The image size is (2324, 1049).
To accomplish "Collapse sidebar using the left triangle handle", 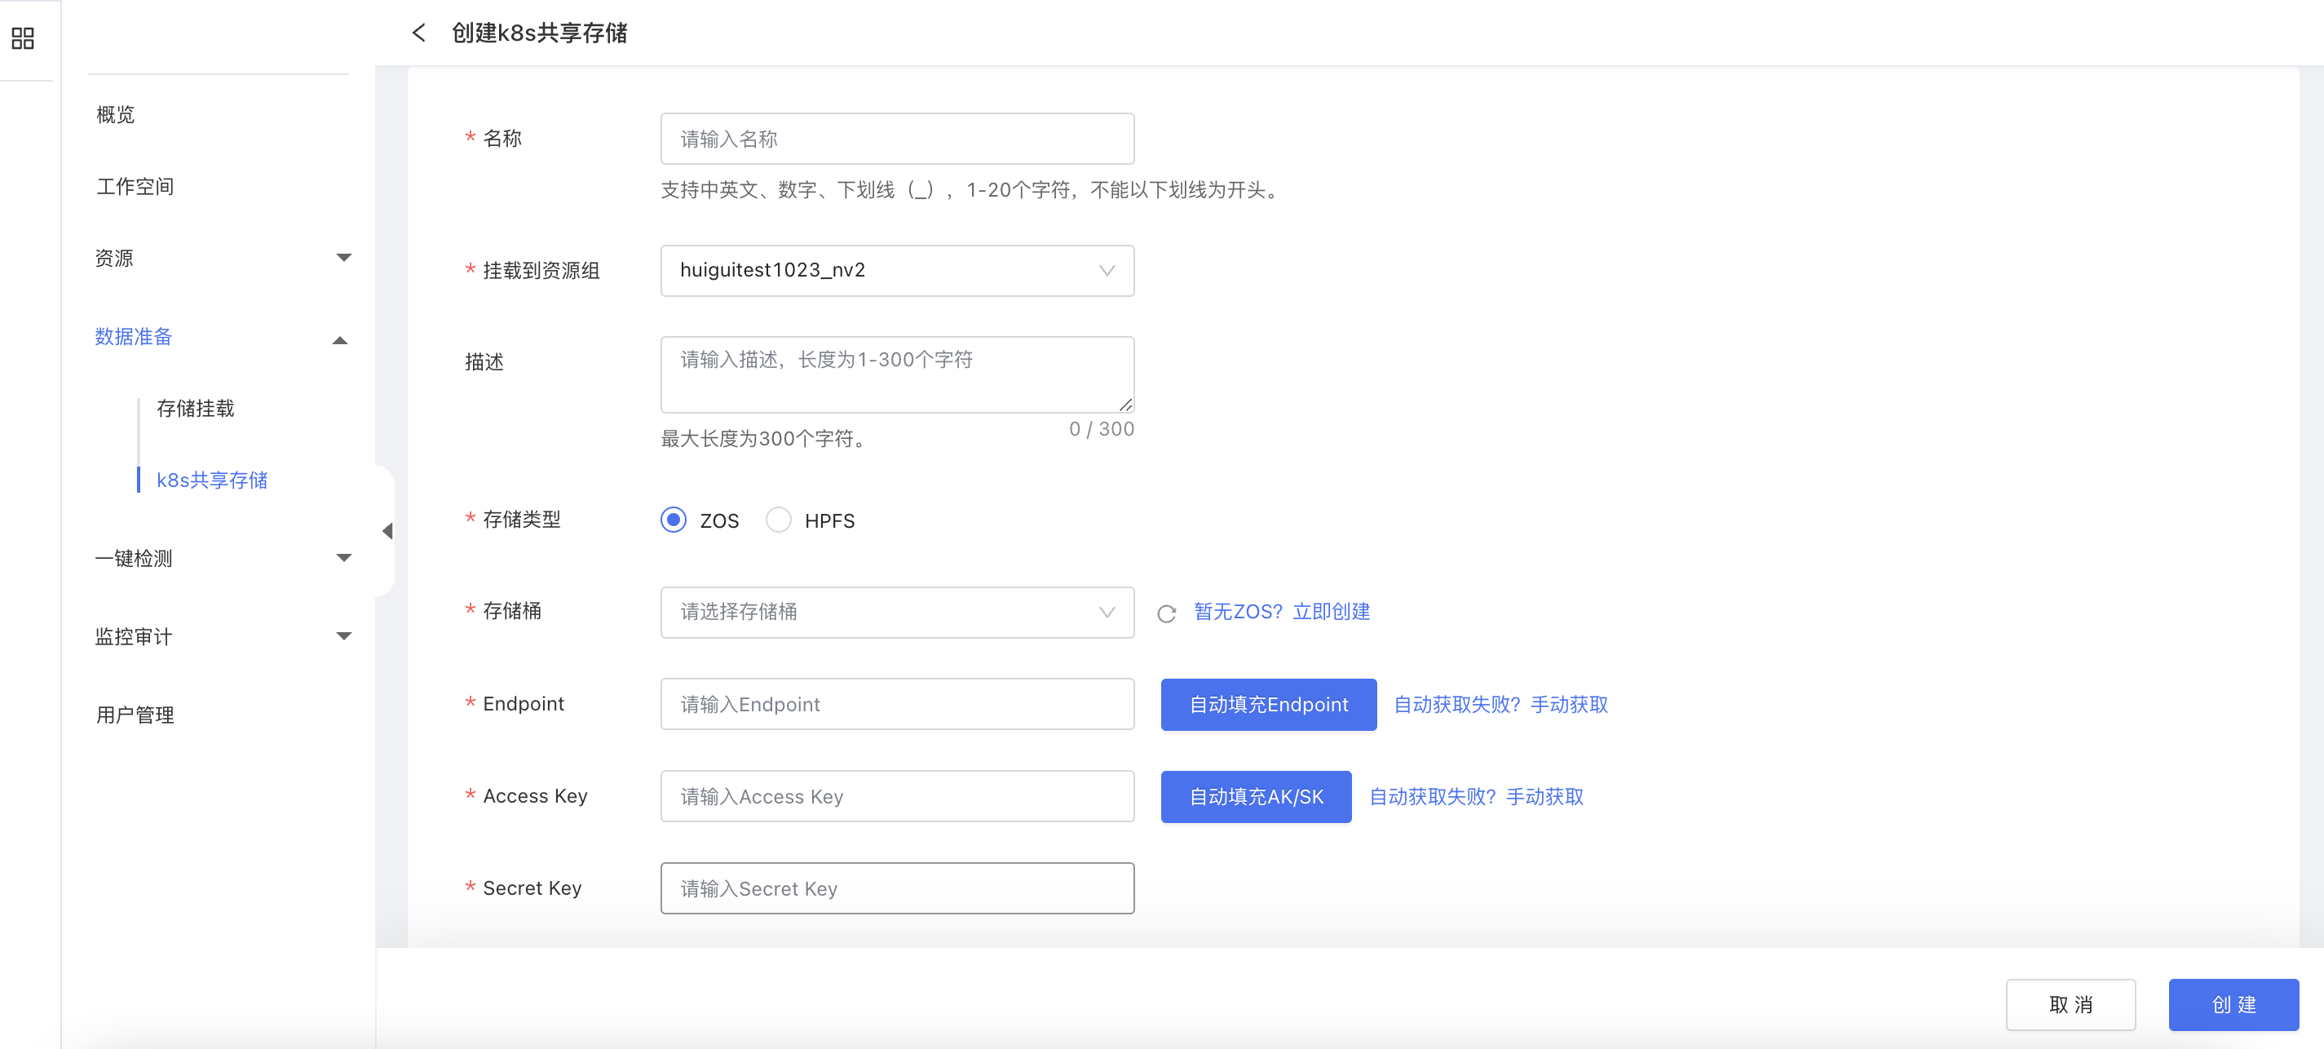I will [x=387, y=531].
